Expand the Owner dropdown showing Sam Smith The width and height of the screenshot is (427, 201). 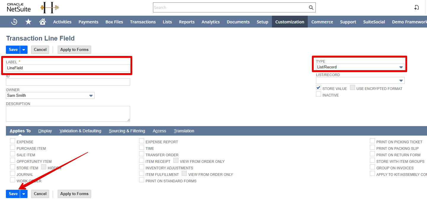[91, 96]
